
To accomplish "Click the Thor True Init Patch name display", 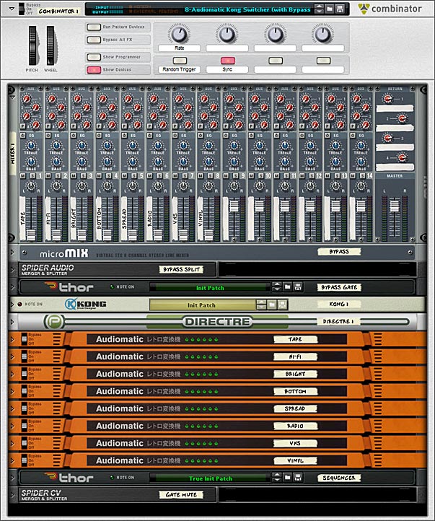I will click(210, 478).
